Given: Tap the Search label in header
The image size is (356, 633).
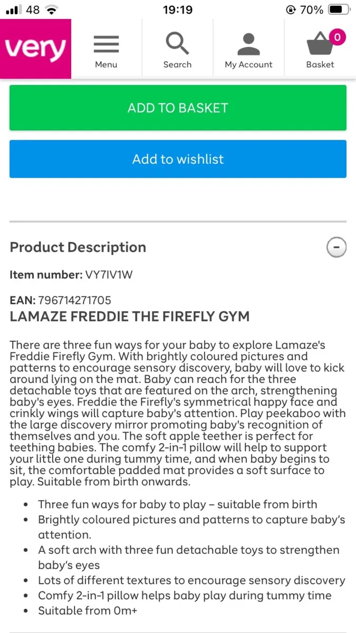Looking at the screenshot, I should pyautogui.click(x=177, y=64).
